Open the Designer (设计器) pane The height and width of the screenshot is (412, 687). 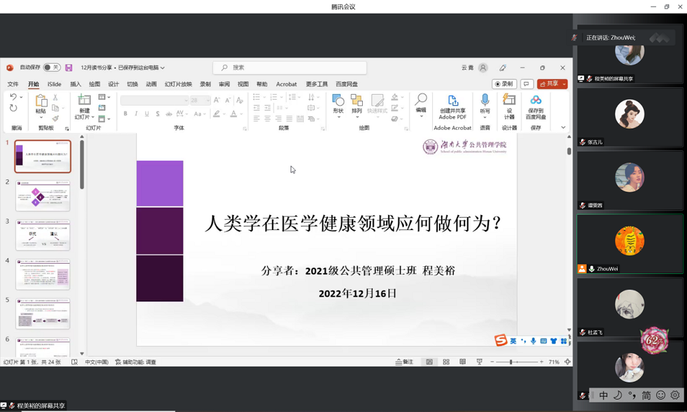509,102
